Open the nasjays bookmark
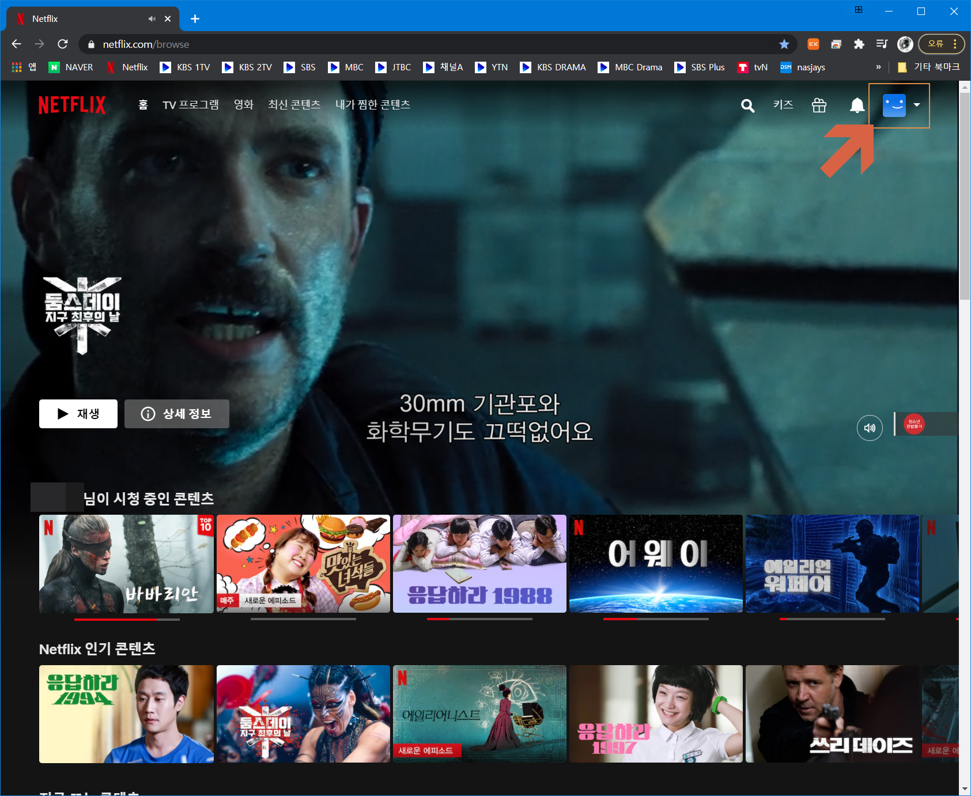This screenshot has height=796, width=971. tap(803, 67)
